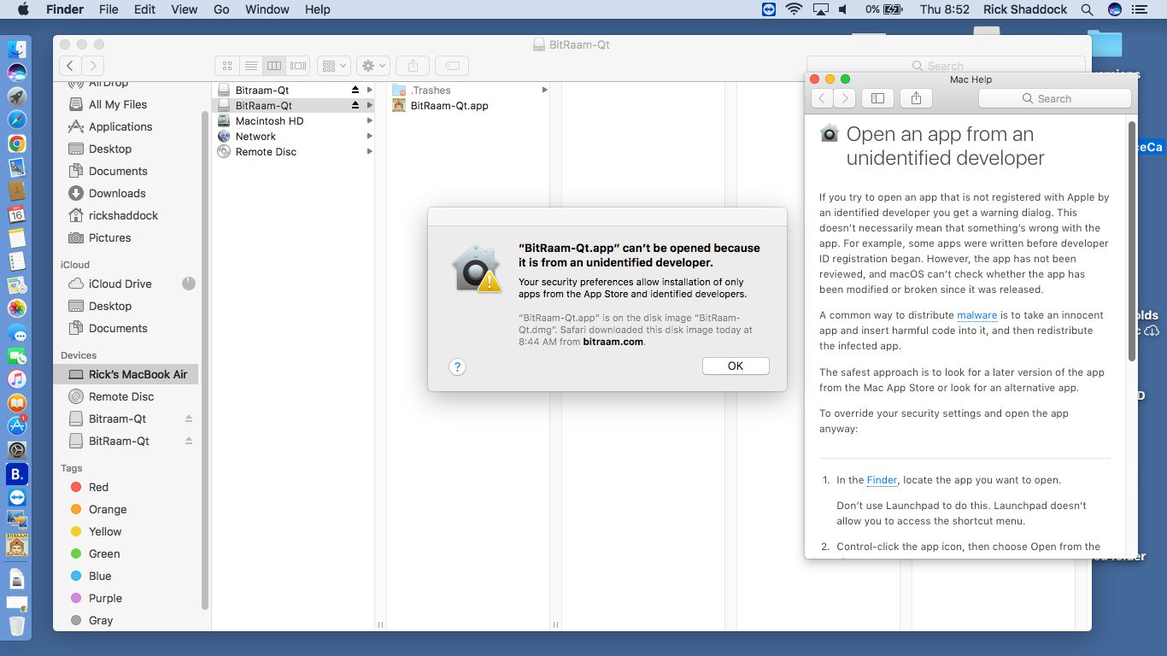1167x656 pixels.
Task: Select Cover Flow view in Finder toolbar
Action: tap(297, 66)
